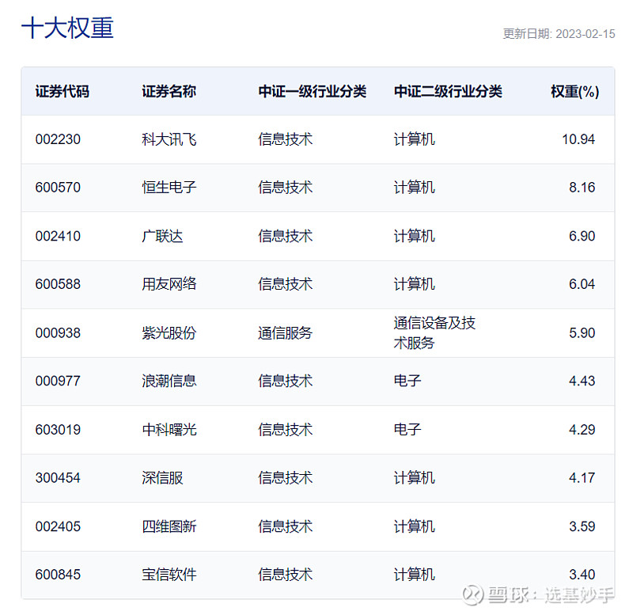Click 电子 in the 浪潮信息 row
Viewport: 633px width, 615px height.
407,382
